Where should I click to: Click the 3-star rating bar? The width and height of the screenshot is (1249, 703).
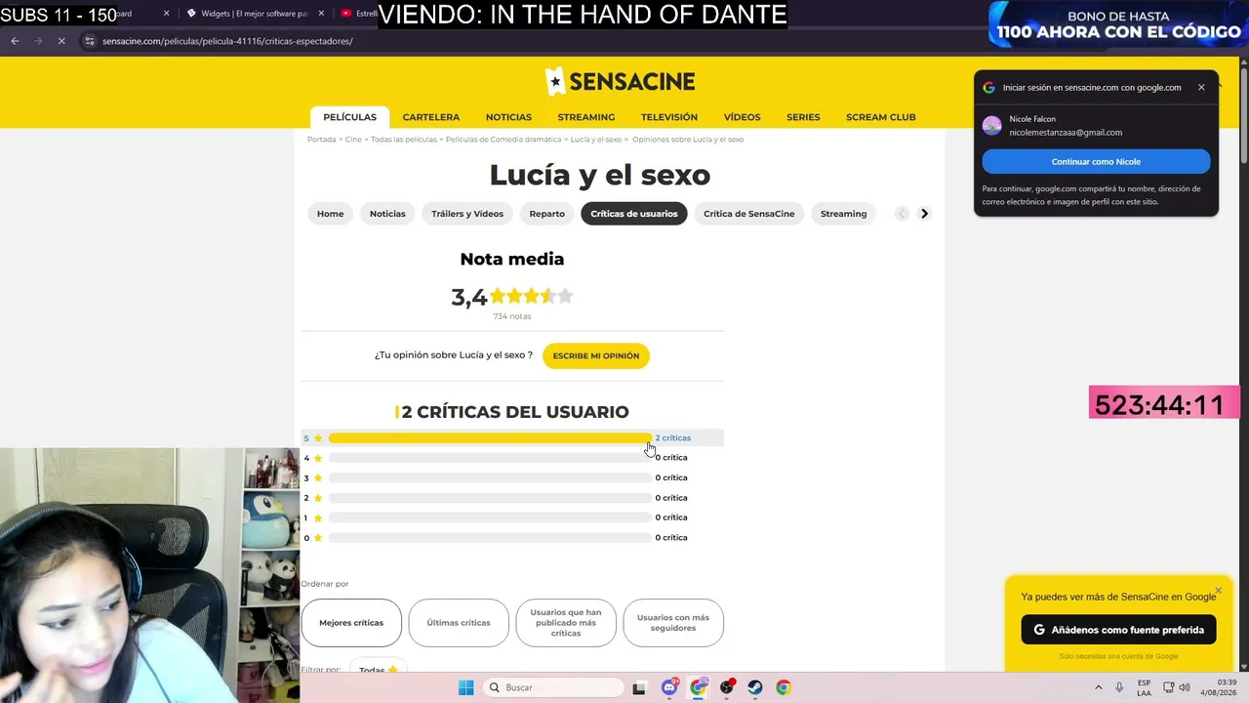coord(490,478)
